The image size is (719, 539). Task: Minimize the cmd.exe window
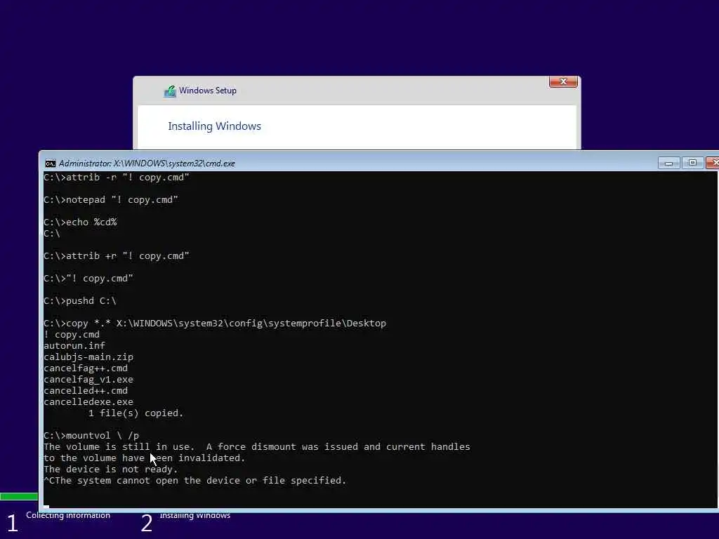pos(668,163)
